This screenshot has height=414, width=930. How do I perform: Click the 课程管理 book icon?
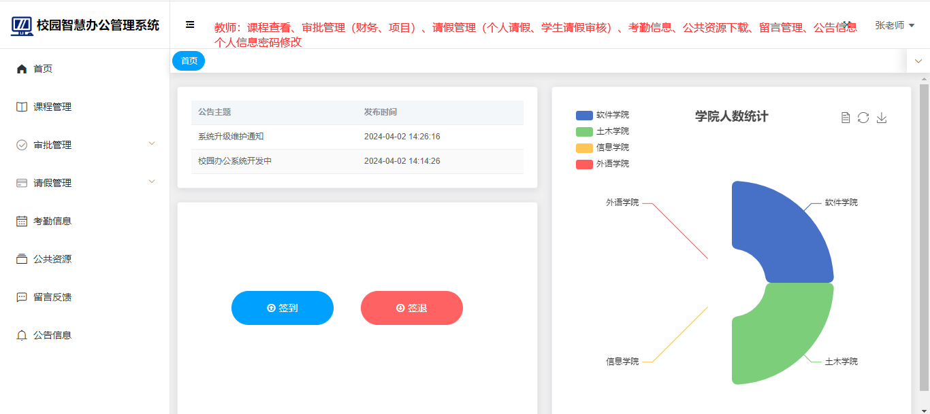22,107
